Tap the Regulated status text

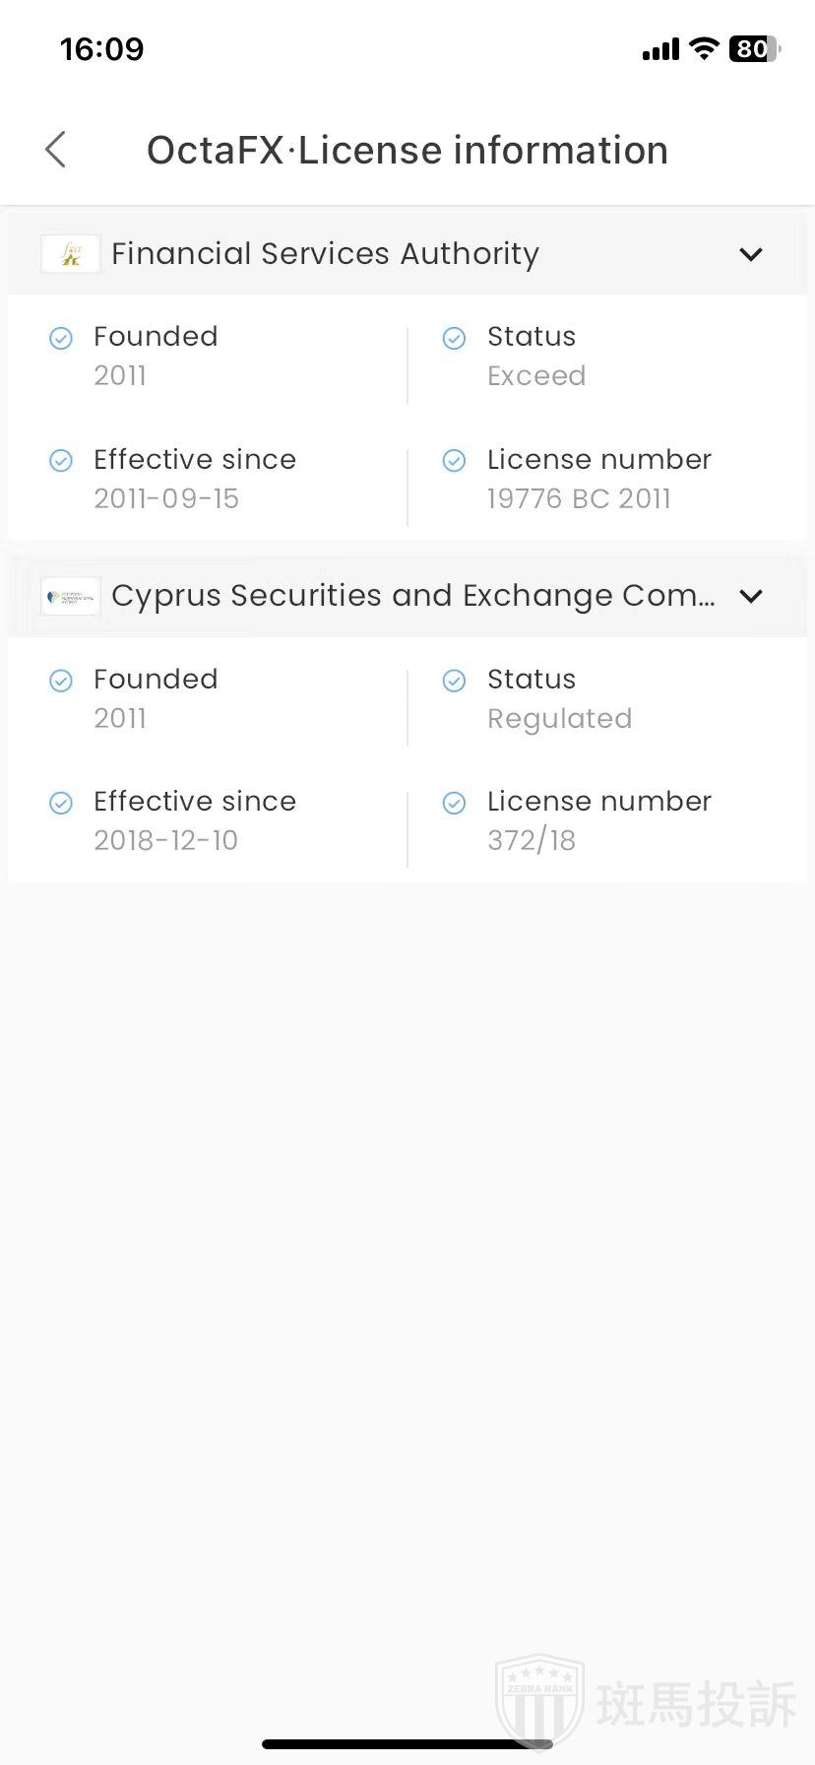(x=559, y=719)
